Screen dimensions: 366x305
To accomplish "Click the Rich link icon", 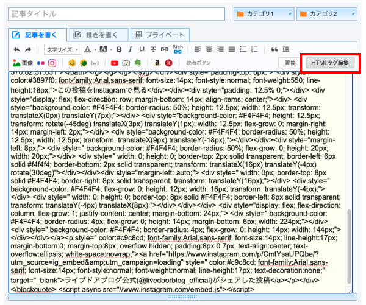I will click(178, 49).
